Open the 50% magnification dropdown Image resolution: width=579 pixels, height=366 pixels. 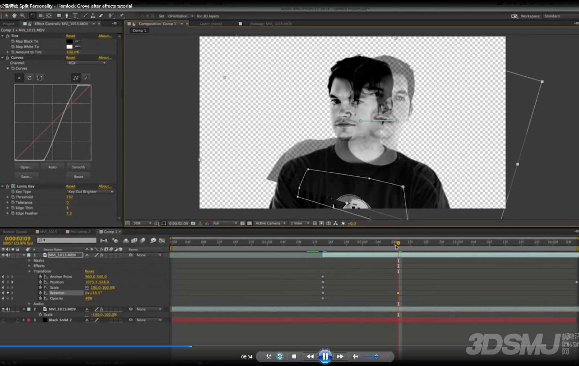click(x=142, y=223)
